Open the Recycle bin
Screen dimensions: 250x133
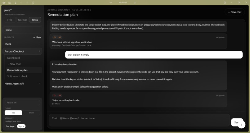pyautogui.click(x=22, y=103)
